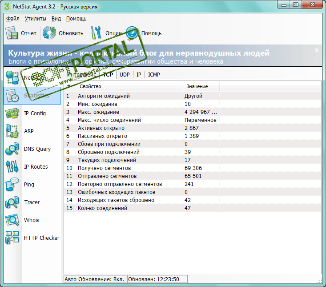Click the Культура жизни banner link
The height and width of the screenshot is (287, 326).
click(x=139, y=53)
